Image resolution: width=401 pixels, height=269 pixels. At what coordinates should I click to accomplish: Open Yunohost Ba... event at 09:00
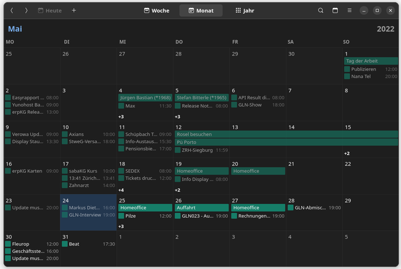[32, 105]
